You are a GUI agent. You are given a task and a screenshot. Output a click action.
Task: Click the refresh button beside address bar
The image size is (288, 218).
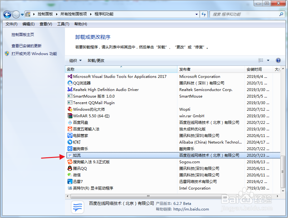(x=204, y=14)
